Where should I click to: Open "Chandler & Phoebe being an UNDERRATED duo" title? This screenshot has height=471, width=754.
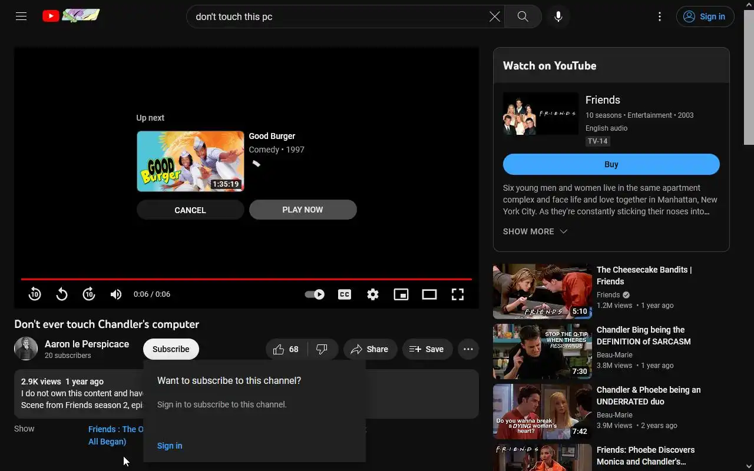[x=649, y=396]
